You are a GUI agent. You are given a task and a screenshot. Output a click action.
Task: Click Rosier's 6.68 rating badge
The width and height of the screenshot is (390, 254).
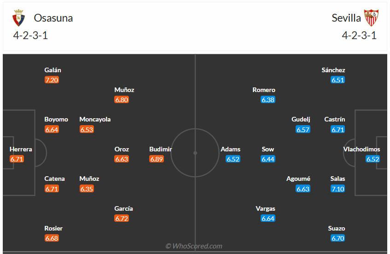[x=52, y=238]
